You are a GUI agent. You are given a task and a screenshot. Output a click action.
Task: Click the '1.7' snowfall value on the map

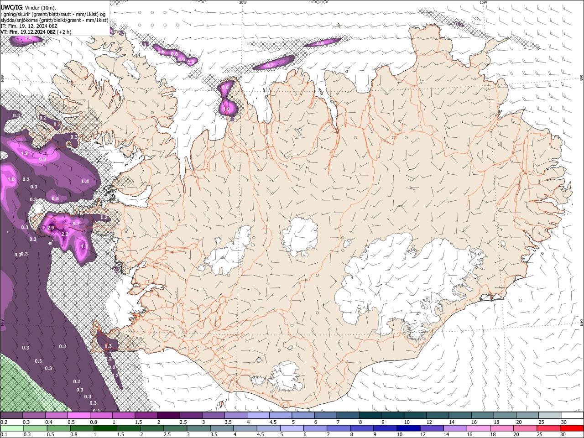(x=84, y=246)
